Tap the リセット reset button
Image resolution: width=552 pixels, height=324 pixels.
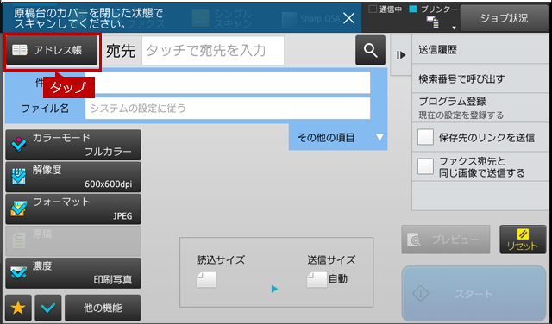tap(523, 240)
